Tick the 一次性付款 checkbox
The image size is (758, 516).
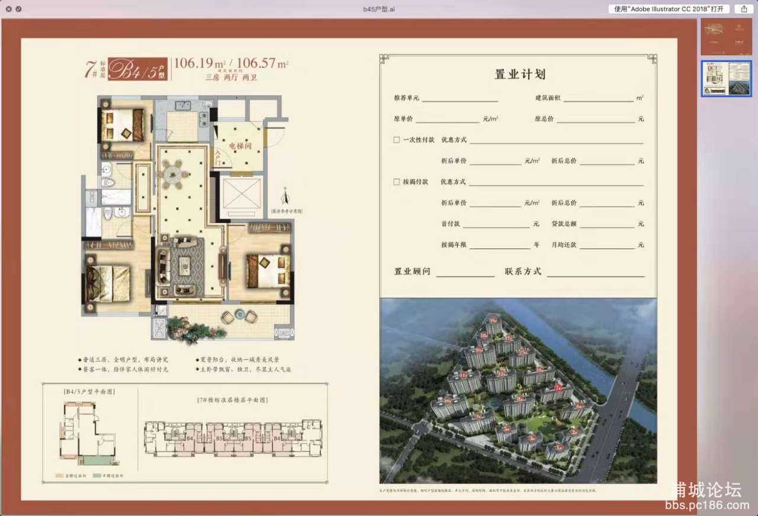click(397, 140)
